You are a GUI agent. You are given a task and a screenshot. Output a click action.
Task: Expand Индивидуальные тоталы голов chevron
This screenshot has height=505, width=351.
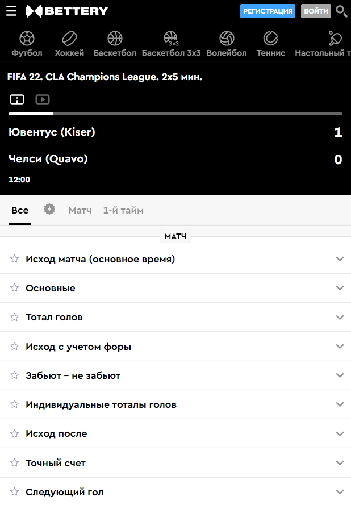click(x=340, y=404)
